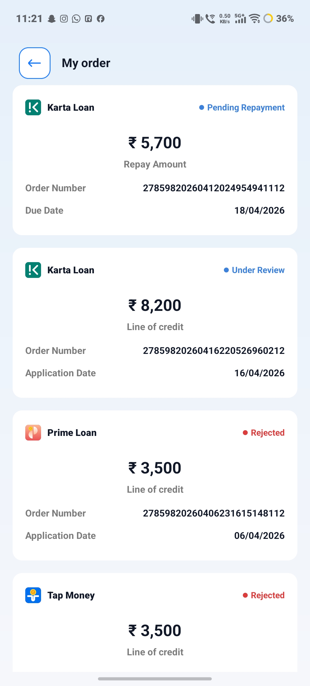The height and width of the screenshot is (686, 310).
Task: Tap the home gesture bar
Action: click(155, 679)
